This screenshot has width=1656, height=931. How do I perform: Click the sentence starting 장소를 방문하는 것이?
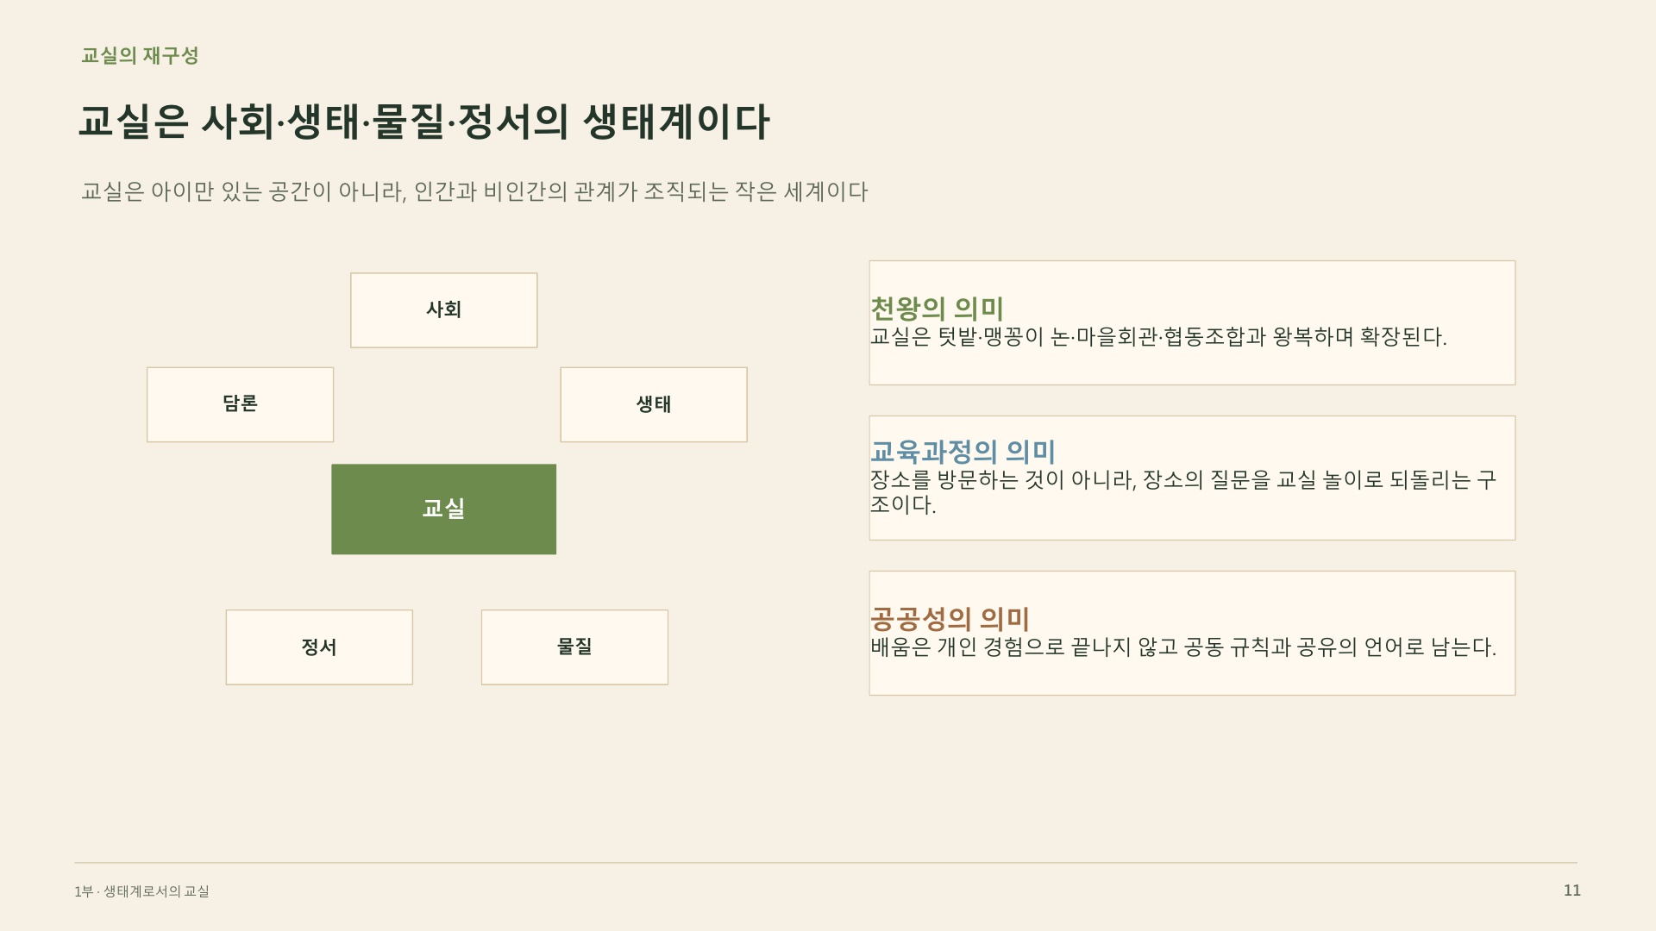(1182, 491)
